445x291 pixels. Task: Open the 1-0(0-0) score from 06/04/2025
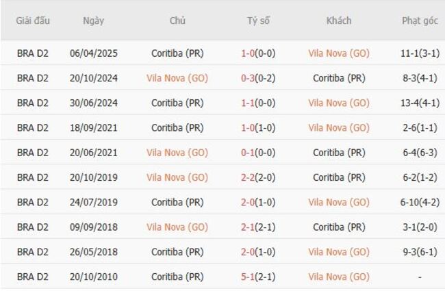258,53
